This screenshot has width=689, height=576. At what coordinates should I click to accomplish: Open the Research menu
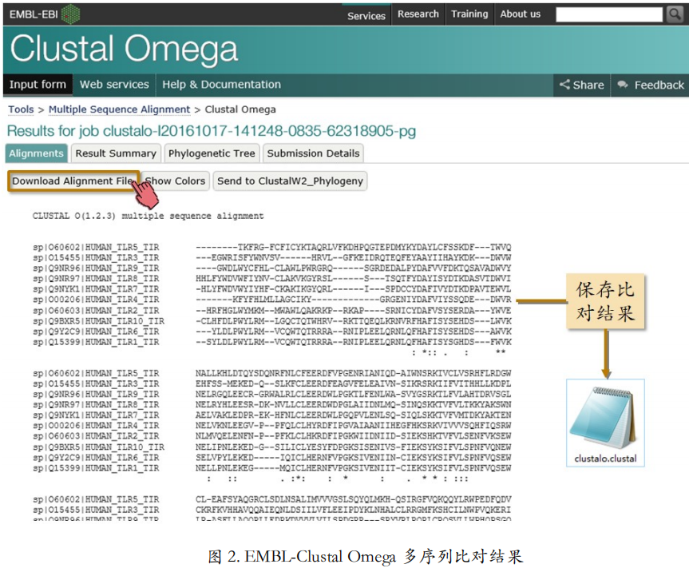[418, 14]
